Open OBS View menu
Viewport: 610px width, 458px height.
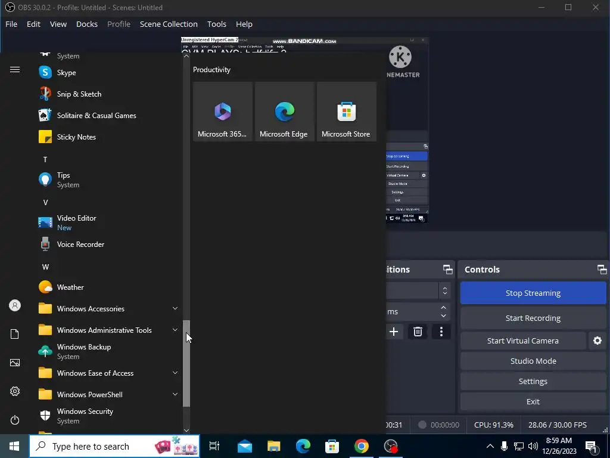tap(58, 24)
